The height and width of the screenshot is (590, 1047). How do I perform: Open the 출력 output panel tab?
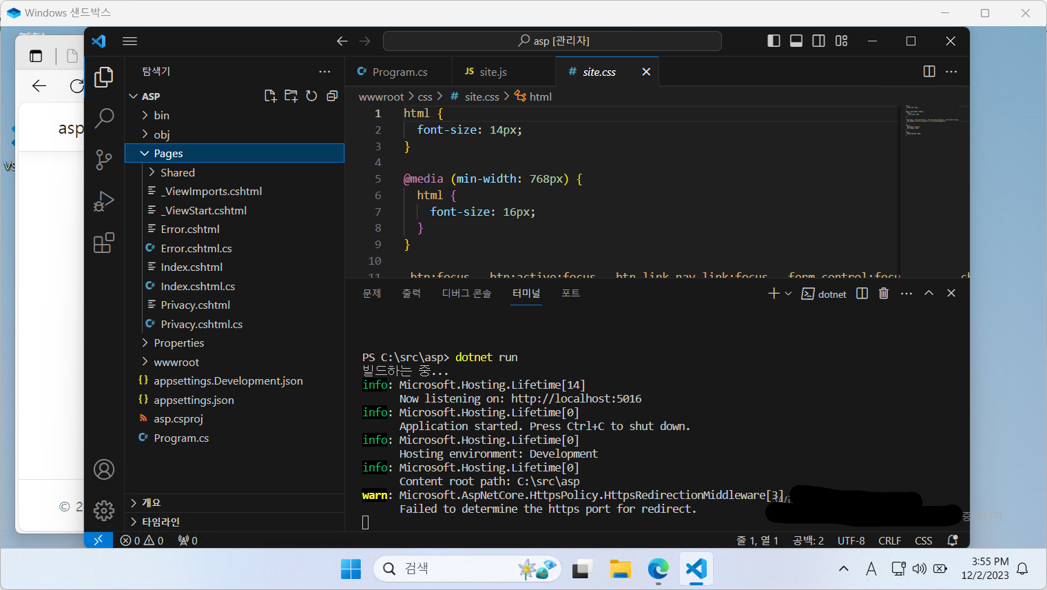pyautogui.click(x=411, y=294)
